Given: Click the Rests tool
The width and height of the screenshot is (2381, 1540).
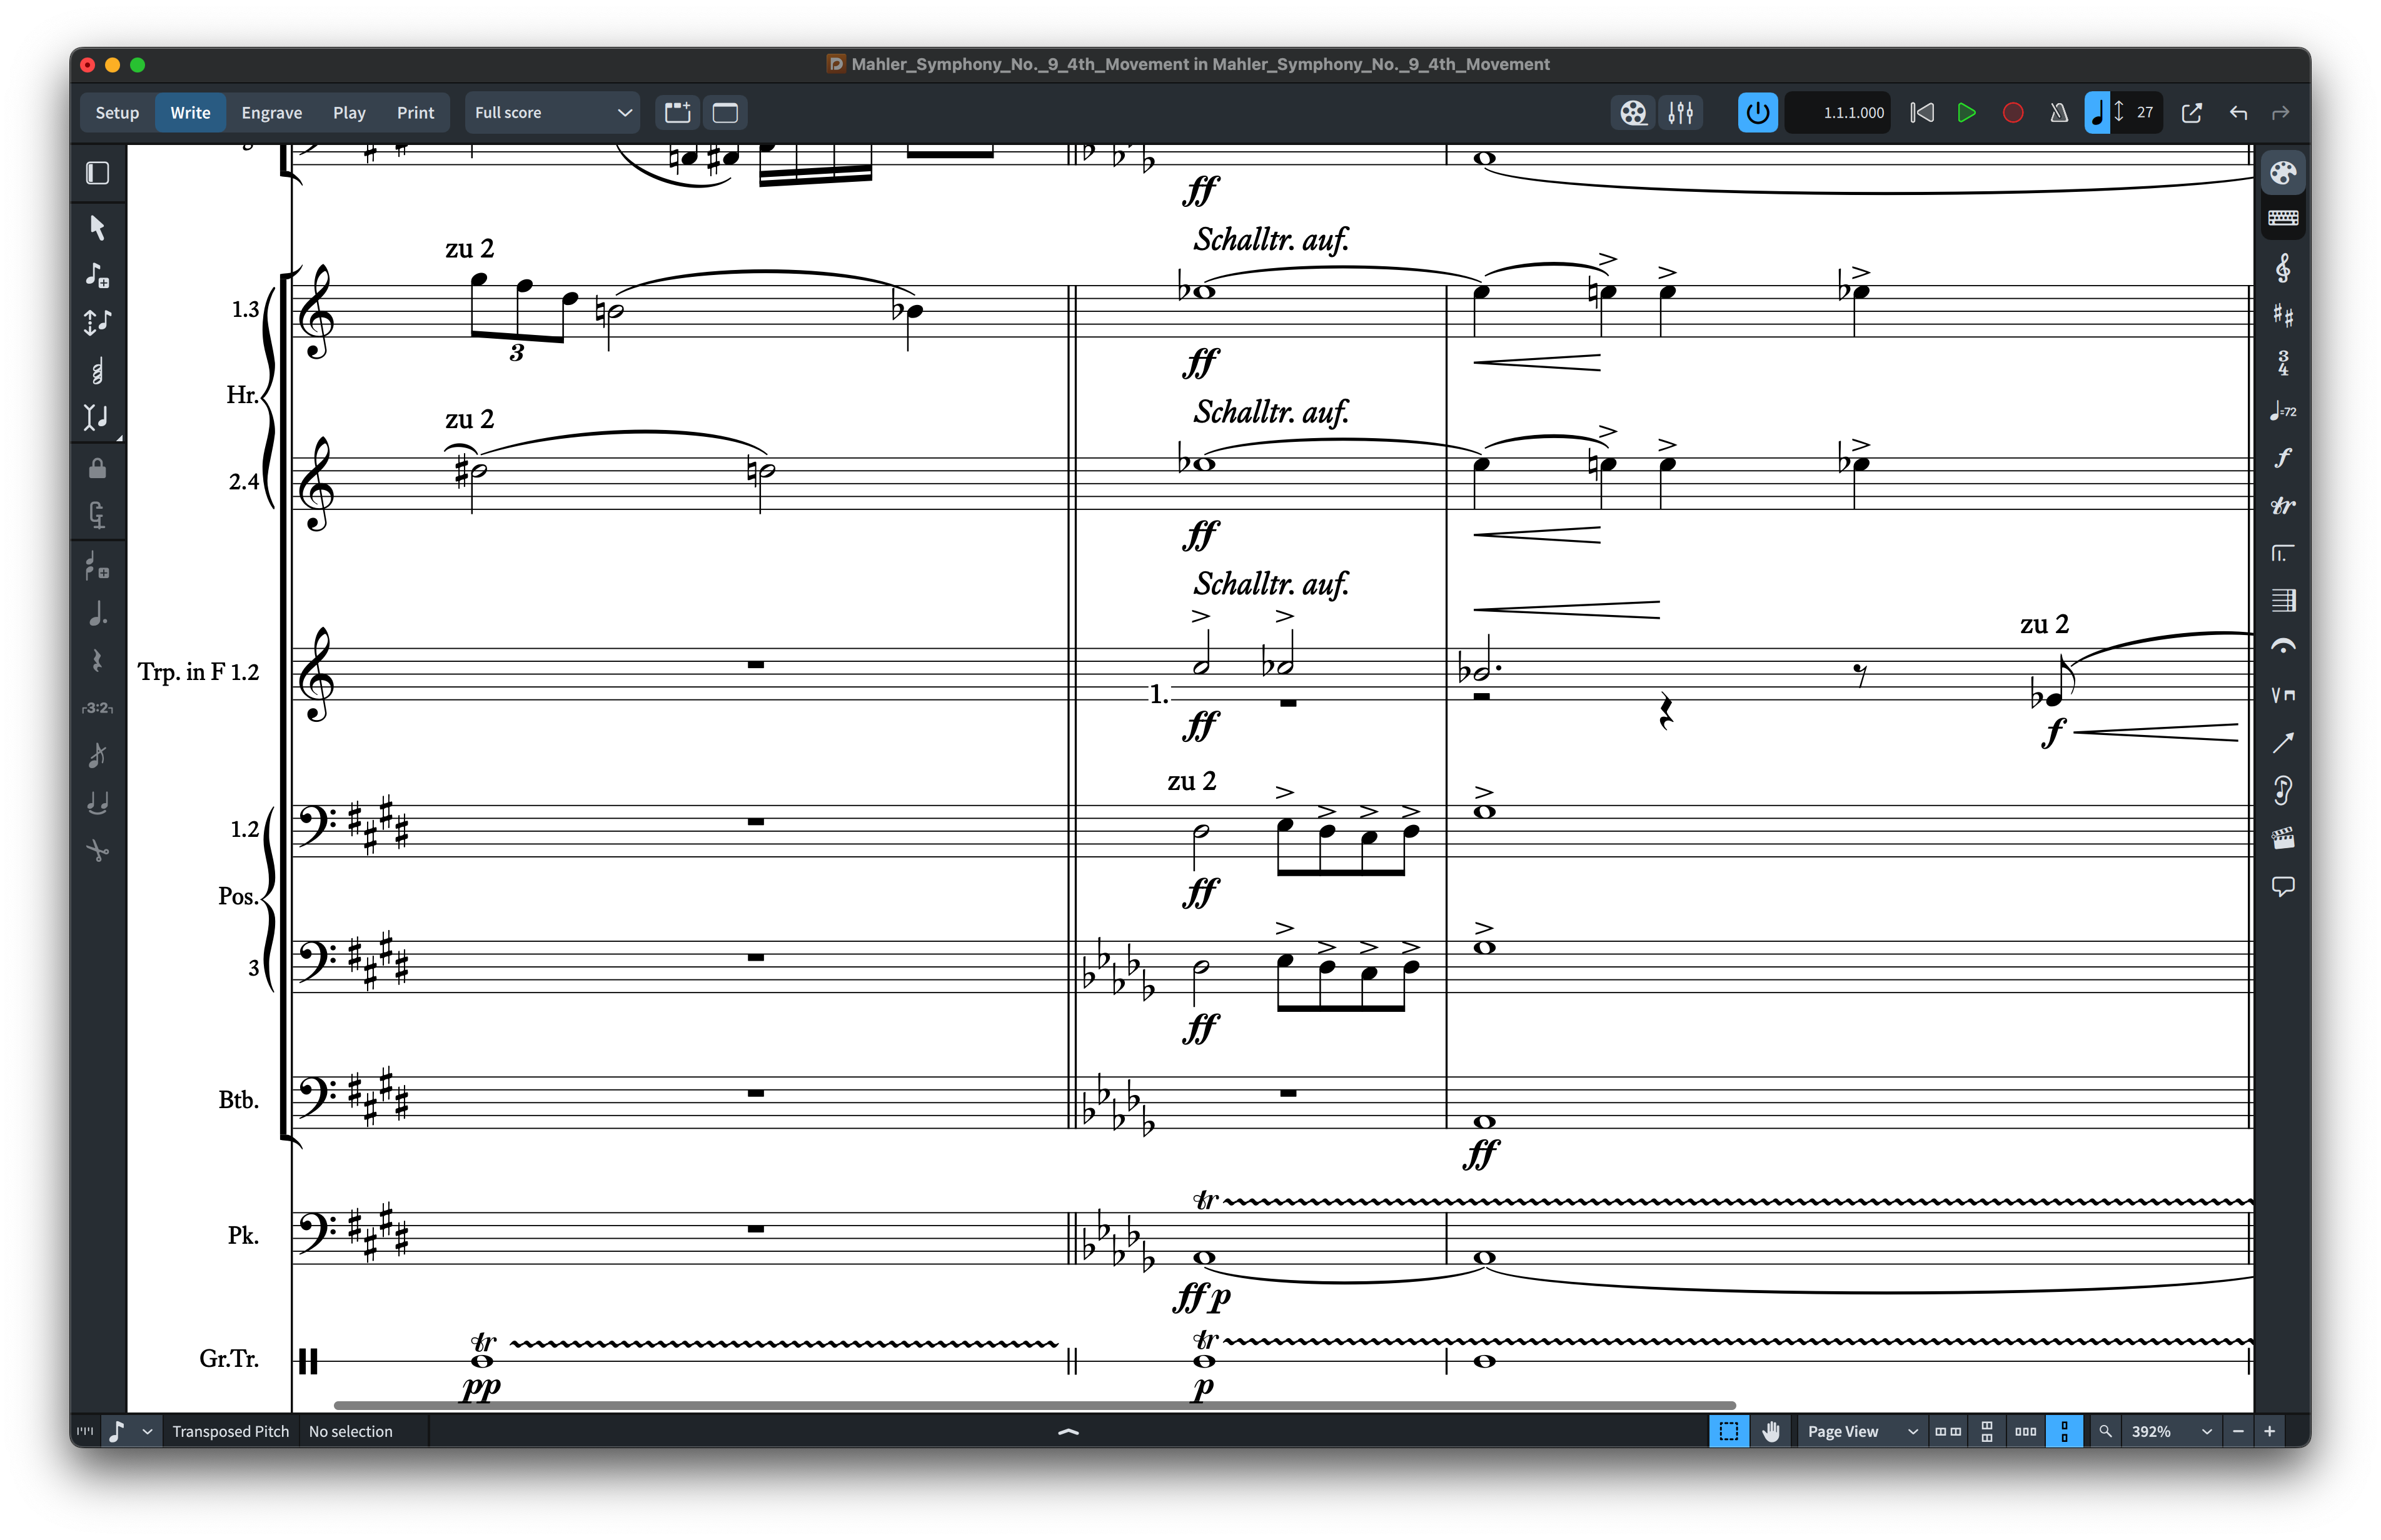Looking at the screenshot, I should (x=97, y=660).
